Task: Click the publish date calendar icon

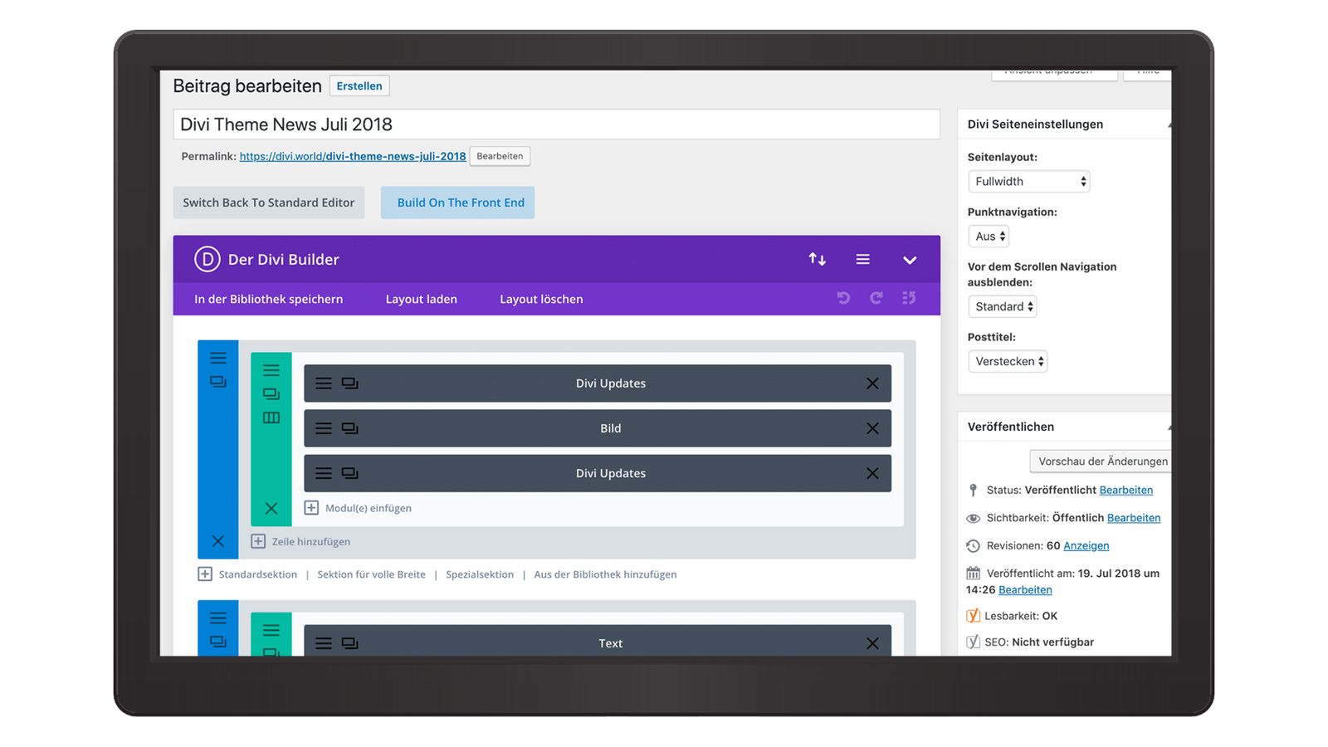Action: (973, 573)
